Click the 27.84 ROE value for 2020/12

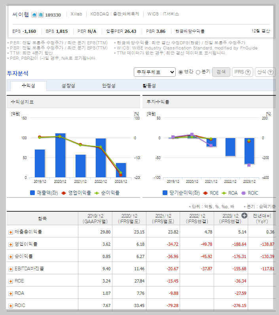139,281
